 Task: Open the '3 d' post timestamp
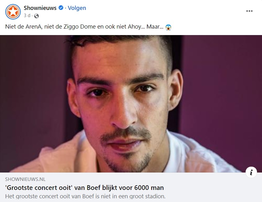click(27, 16)
